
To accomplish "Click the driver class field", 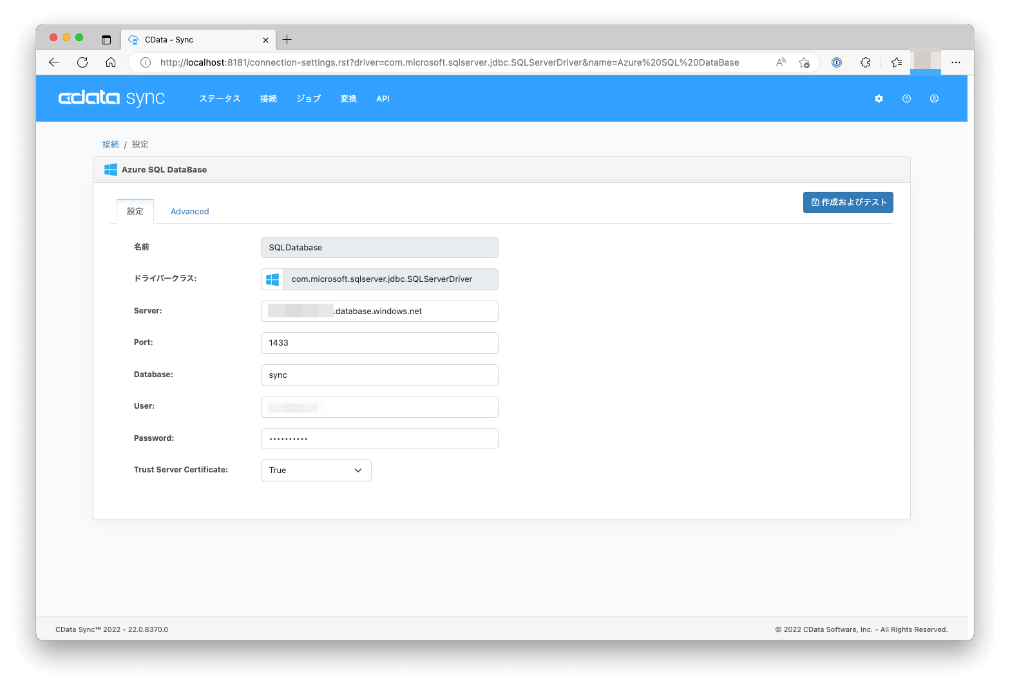I will (x=379, y=279).
